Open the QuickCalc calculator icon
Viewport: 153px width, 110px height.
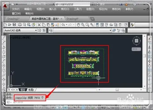coord(120,25)
